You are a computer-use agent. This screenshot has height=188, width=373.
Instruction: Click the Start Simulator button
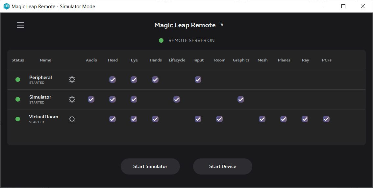click(150, 166)
